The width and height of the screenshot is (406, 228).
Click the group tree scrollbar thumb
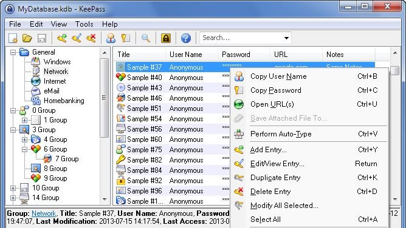tap(104, 98)
